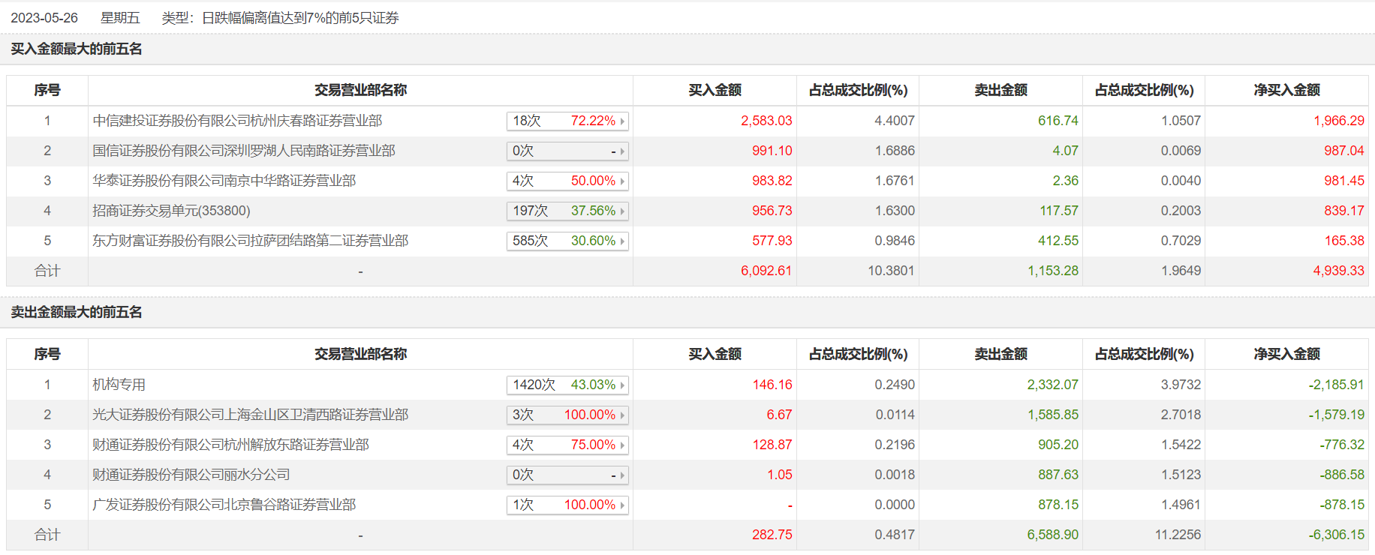
Task: Click 卖出金额 header in the sell table
Action: 1000,354
